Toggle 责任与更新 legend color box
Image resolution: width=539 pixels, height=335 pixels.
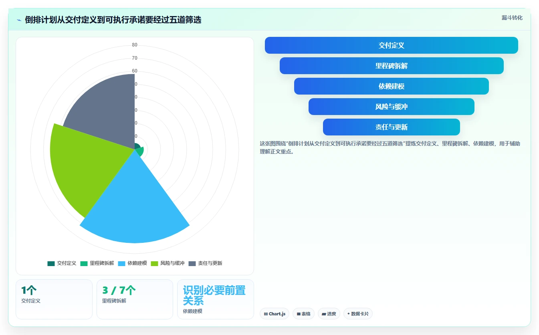pos(192,263)
